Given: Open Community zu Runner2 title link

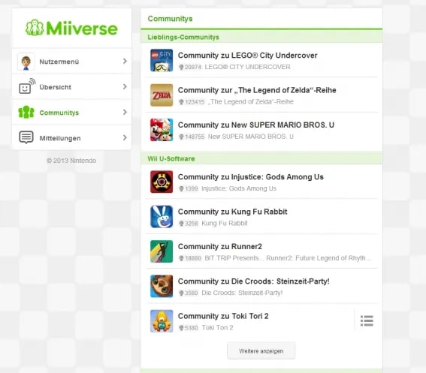Looking at the screenshot, I should click(220, 246).
